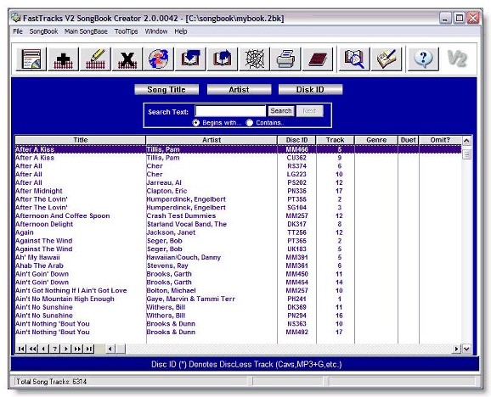
Task: Open the ToolTips menu
Action: click(127, 31)
